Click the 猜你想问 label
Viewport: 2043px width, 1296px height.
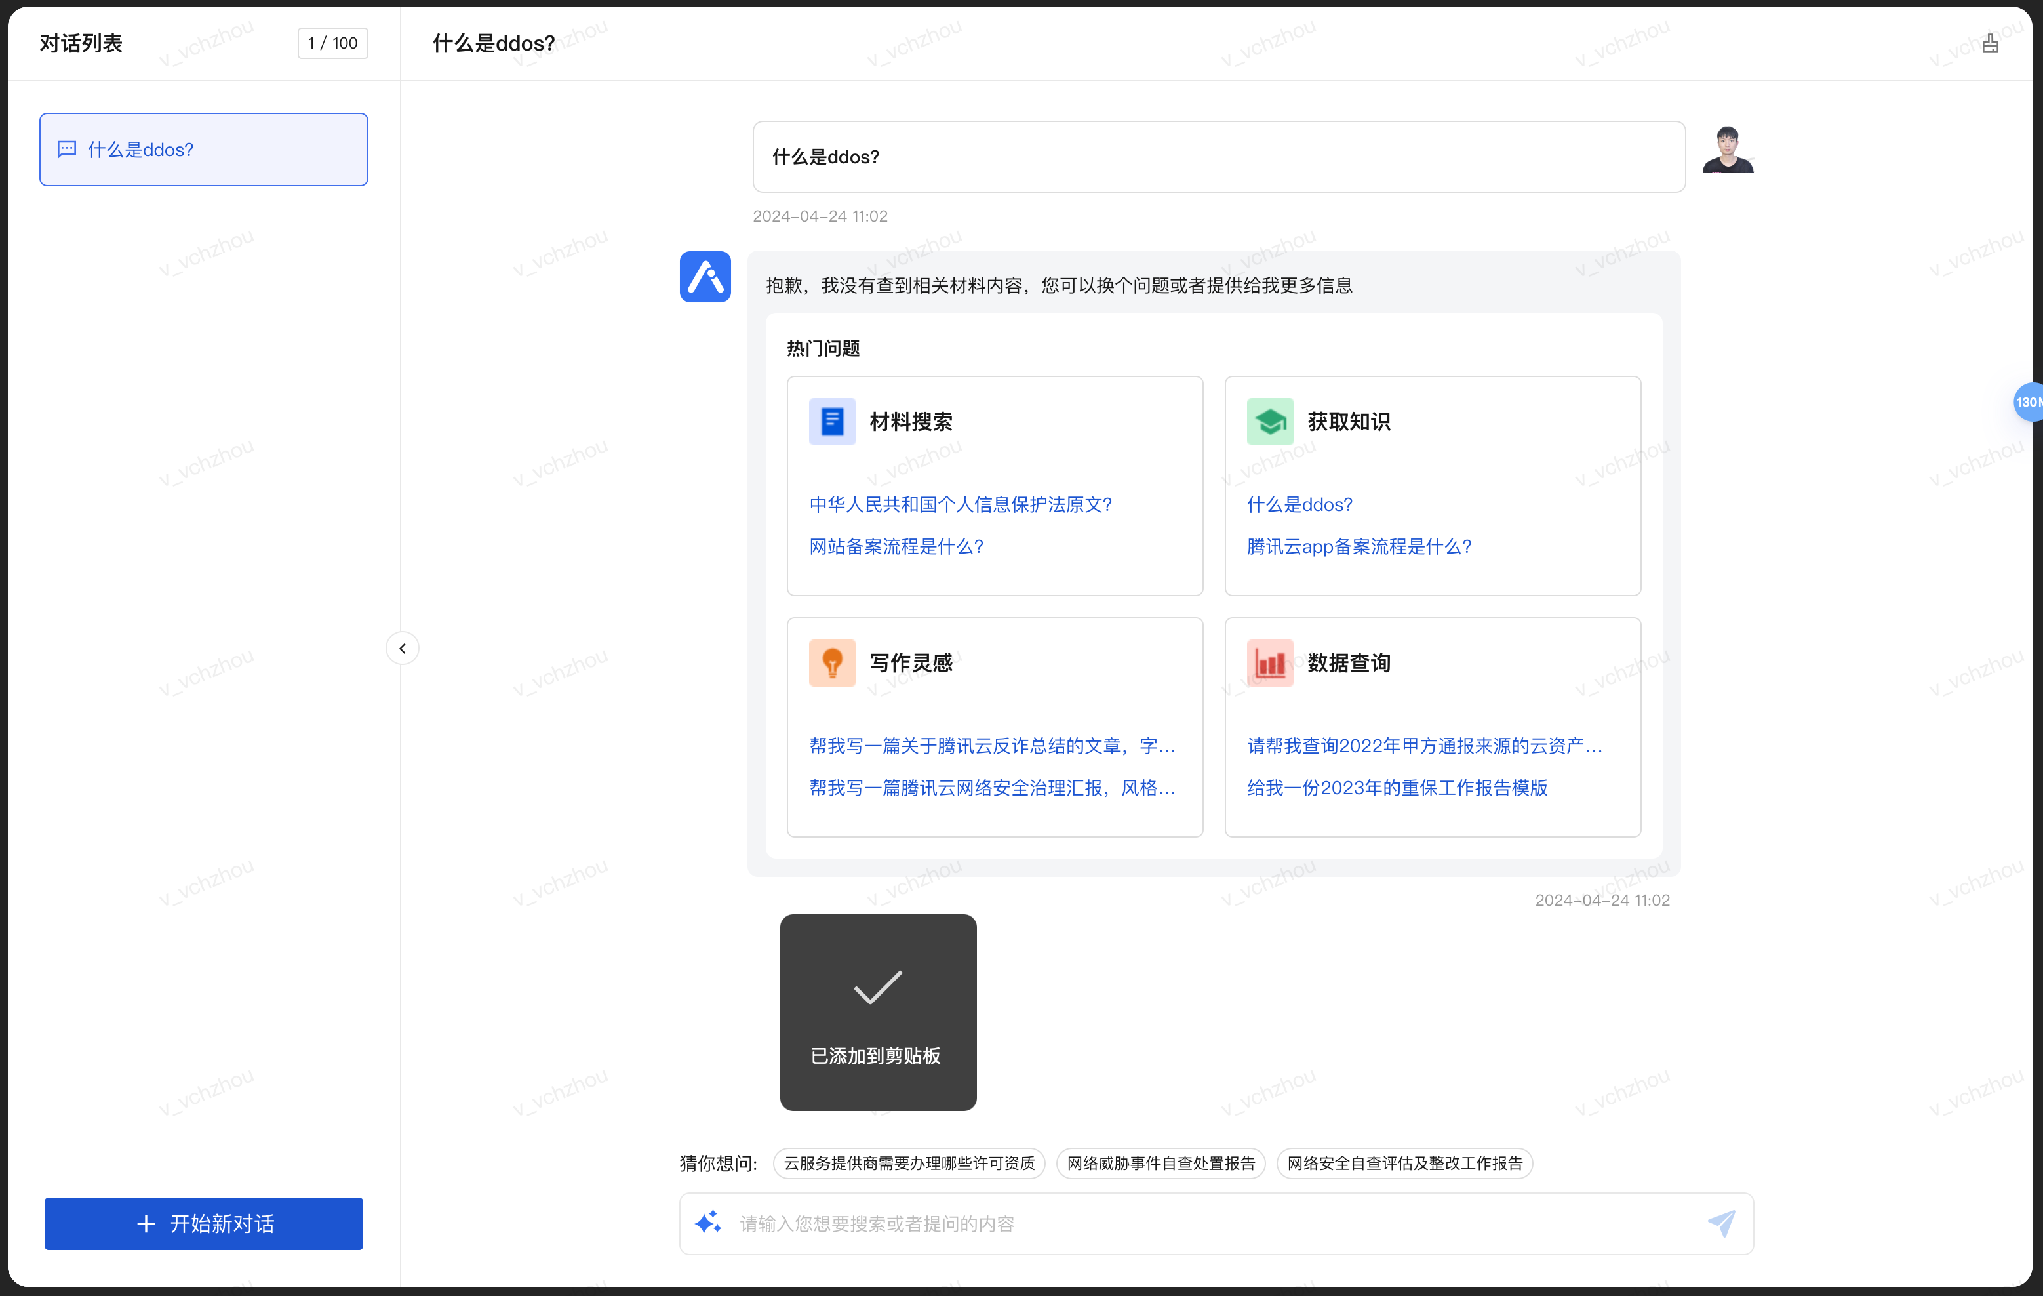tap(718, 1163)
